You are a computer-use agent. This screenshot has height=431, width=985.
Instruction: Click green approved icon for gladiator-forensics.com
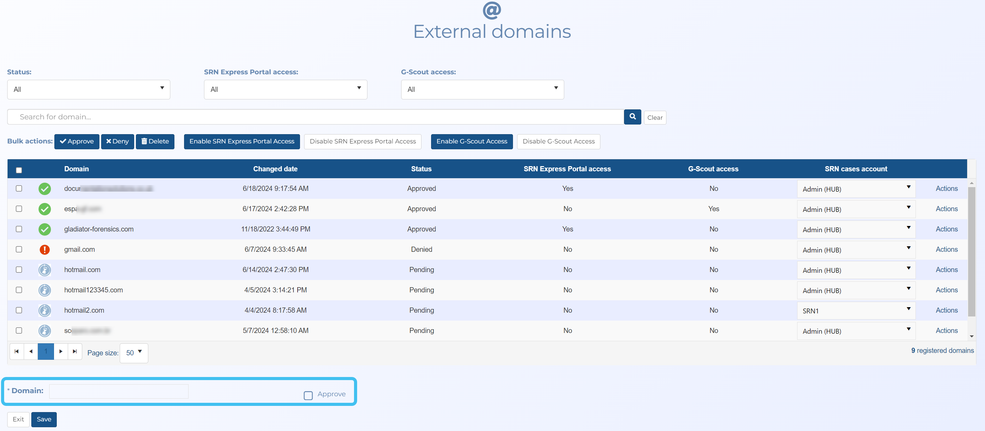45,229
